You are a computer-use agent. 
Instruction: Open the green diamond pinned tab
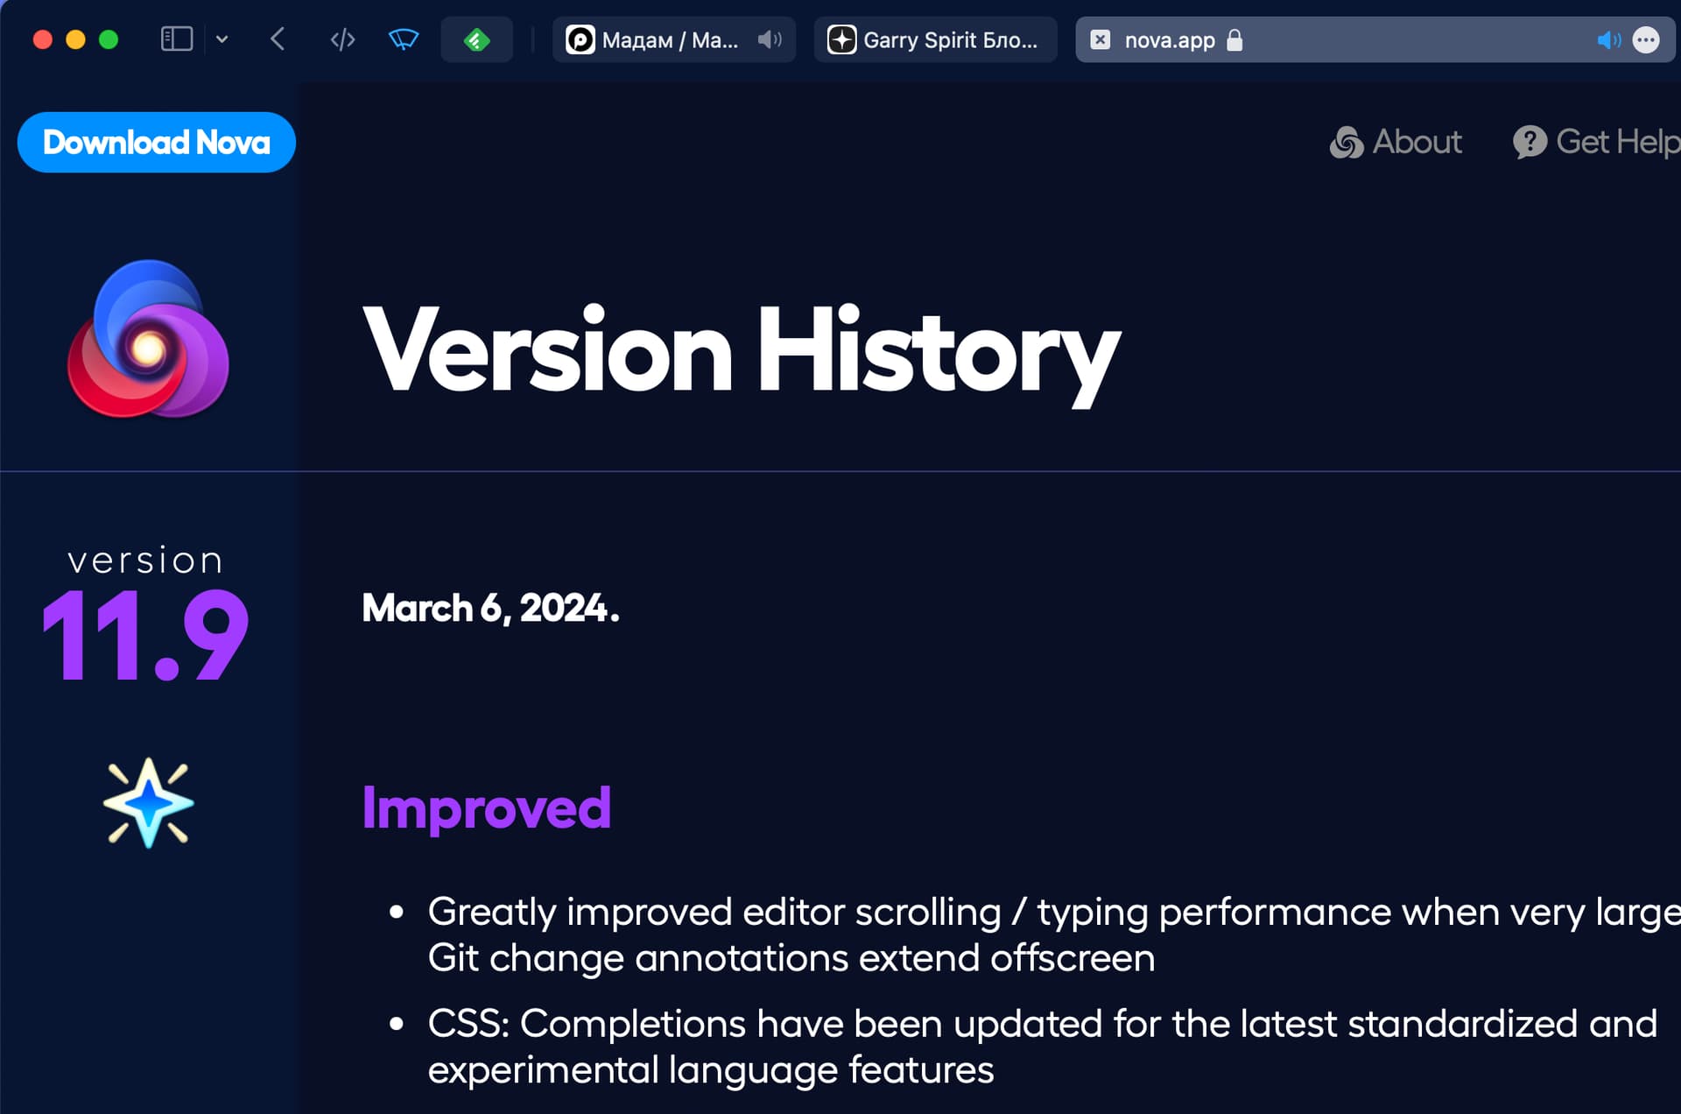pos(476,39)
